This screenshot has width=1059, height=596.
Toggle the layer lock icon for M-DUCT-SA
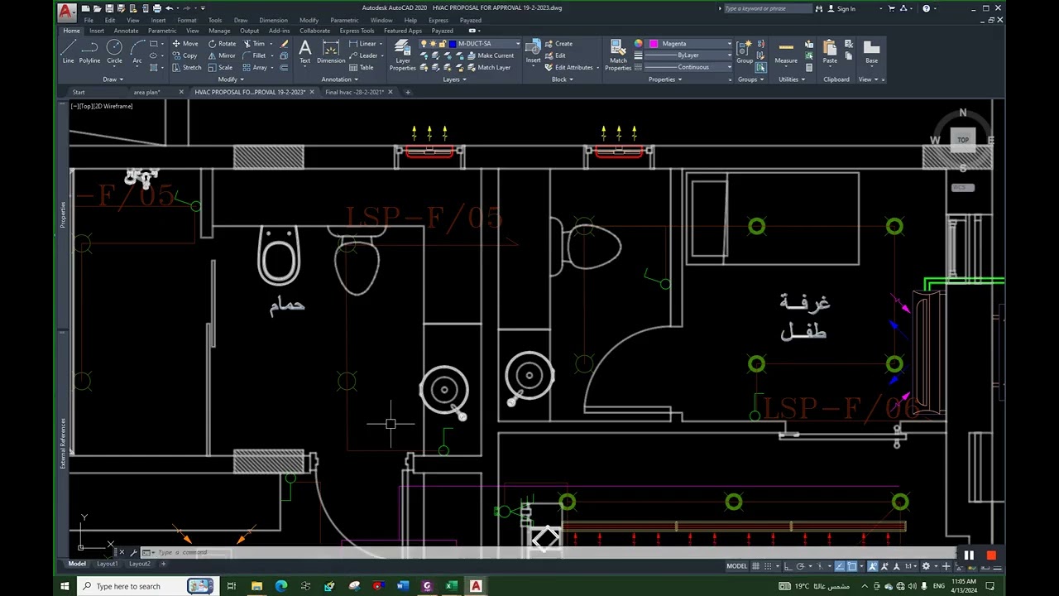tap(443, 43)
